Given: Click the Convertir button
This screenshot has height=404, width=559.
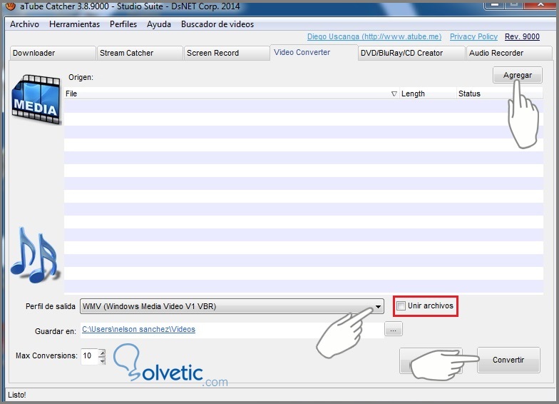Looking at the screenshot, I should click(508, 360).
